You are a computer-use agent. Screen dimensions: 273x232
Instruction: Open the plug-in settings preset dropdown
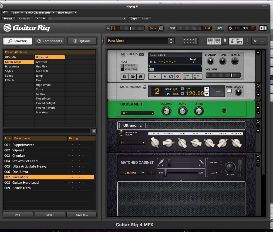[87, 18]
